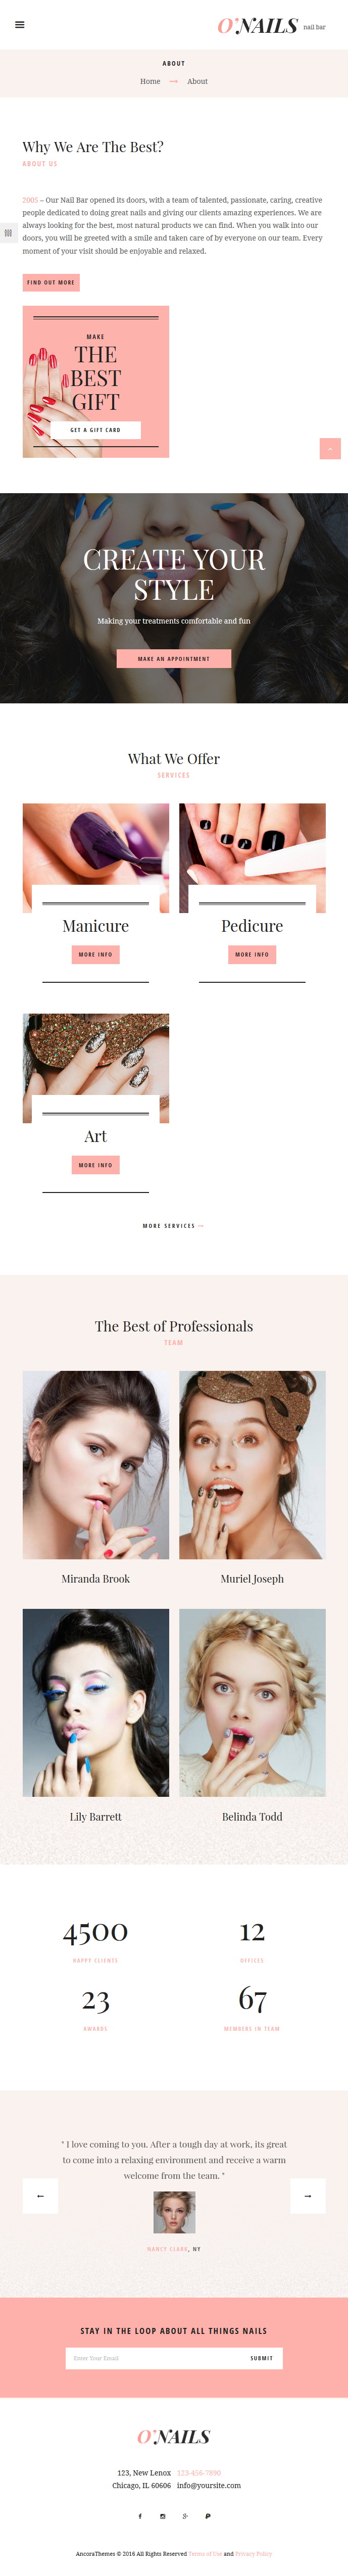Open the Facebook footer icon
The image size is (348, 2576).
(140, 2516)
